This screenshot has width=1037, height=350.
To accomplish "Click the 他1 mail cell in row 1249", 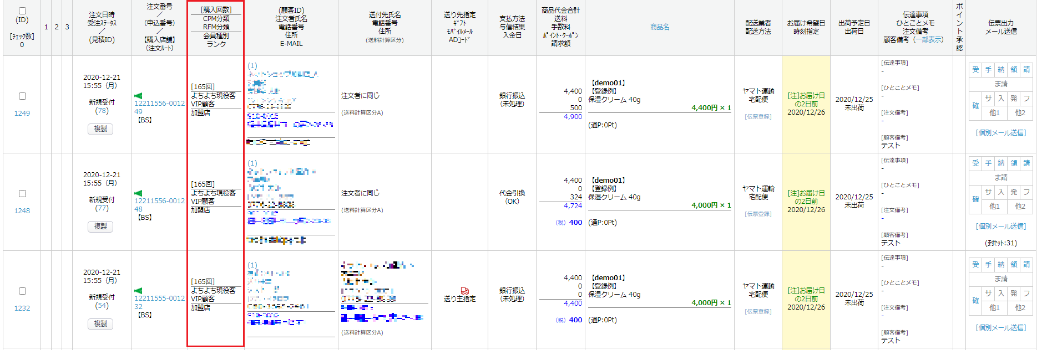I will [994, 112].
